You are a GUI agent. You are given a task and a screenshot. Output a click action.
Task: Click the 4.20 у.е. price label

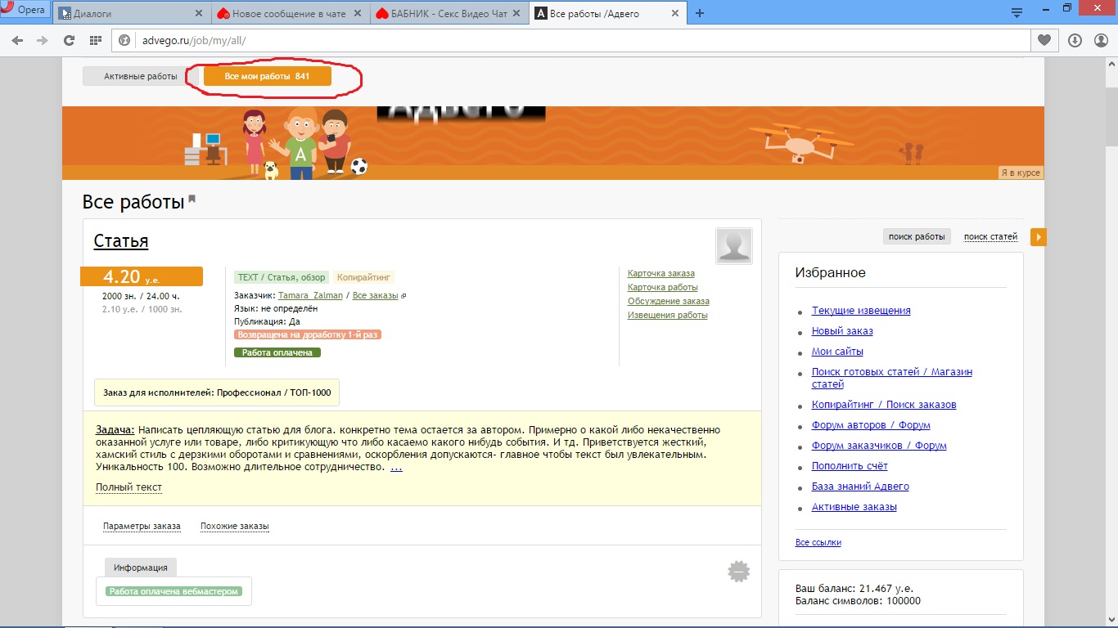(142, 277)
